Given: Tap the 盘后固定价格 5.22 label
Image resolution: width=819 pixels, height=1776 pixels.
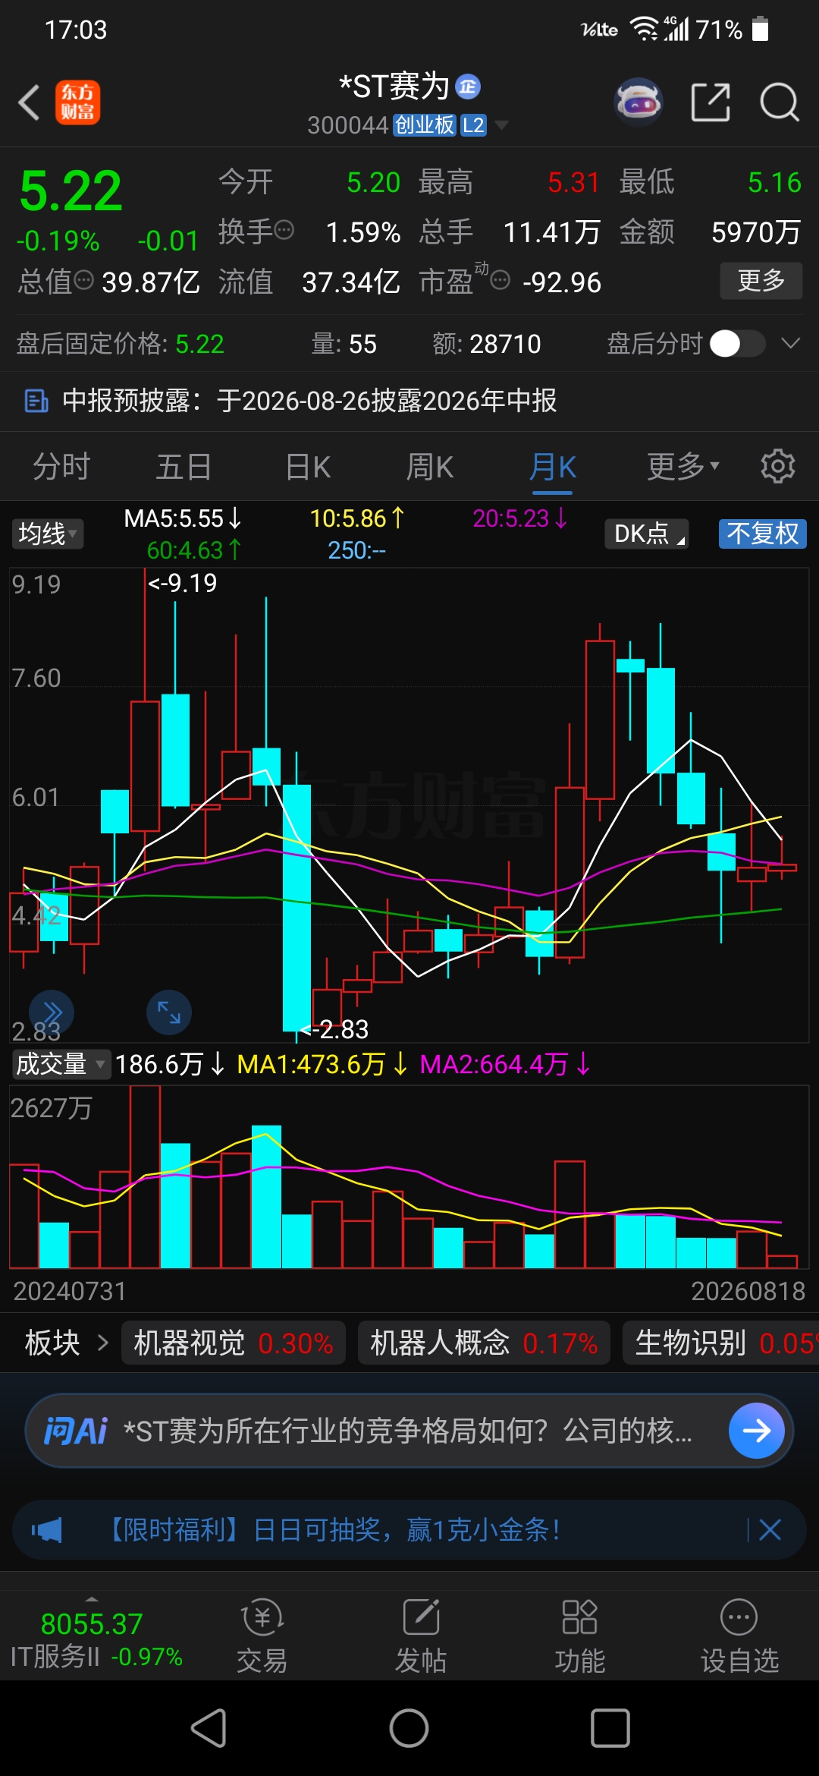Looking at the screenshot, I should (121, 344).
